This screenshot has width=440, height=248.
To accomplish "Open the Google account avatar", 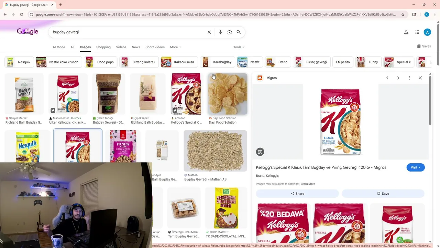I will pyautogui.click(x=427, y=32).
